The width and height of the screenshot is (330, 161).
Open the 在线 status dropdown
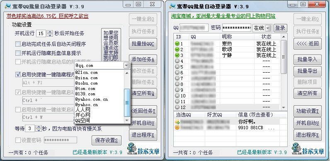point(268,28)
